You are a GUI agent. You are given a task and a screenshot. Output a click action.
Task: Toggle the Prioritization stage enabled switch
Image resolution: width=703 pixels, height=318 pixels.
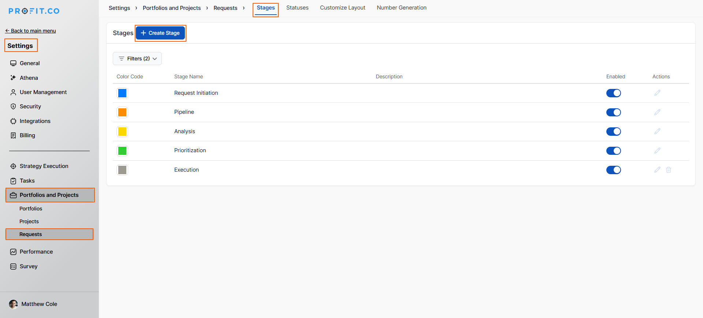click(613, 151)
